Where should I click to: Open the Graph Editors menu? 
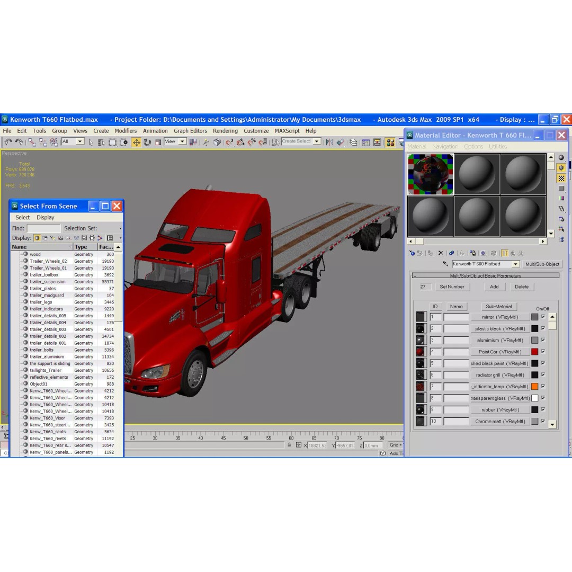click(190, 131)
